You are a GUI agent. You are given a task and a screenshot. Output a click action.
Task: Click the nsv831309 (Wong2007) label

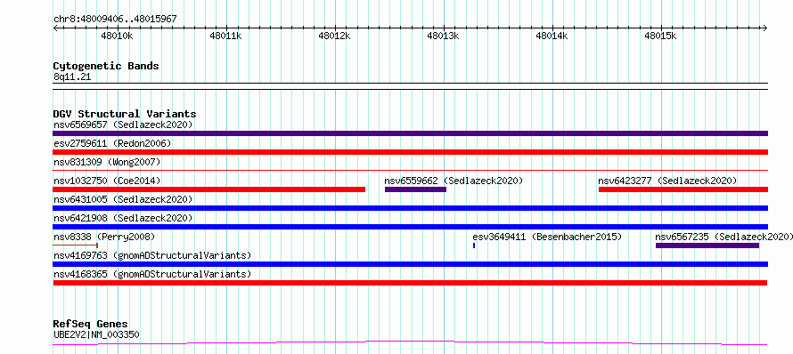[107, 162]
